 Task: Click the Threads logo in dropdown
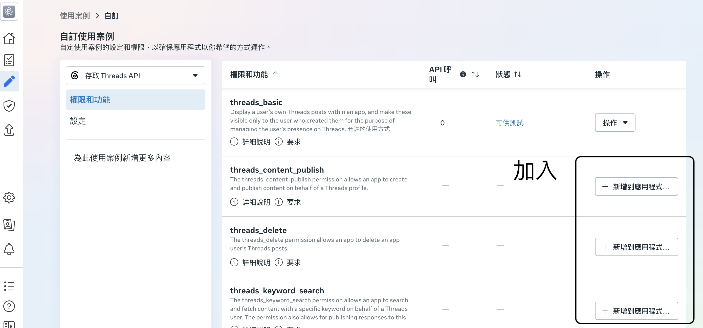(75, 75)
